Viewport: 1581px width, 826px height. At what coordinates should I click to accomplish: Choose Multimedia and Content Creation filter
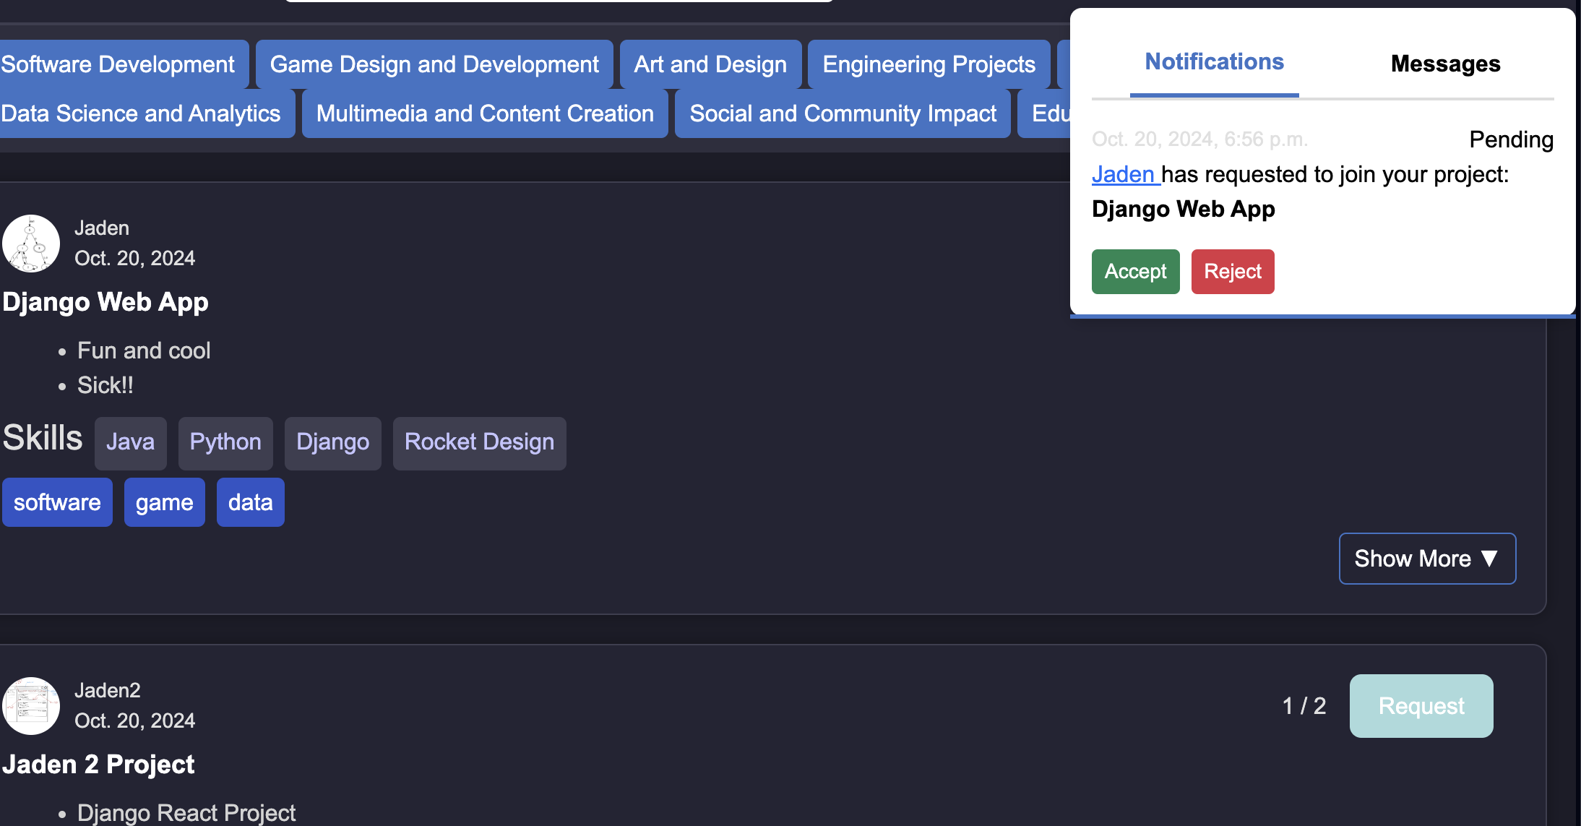click(485, 114)
